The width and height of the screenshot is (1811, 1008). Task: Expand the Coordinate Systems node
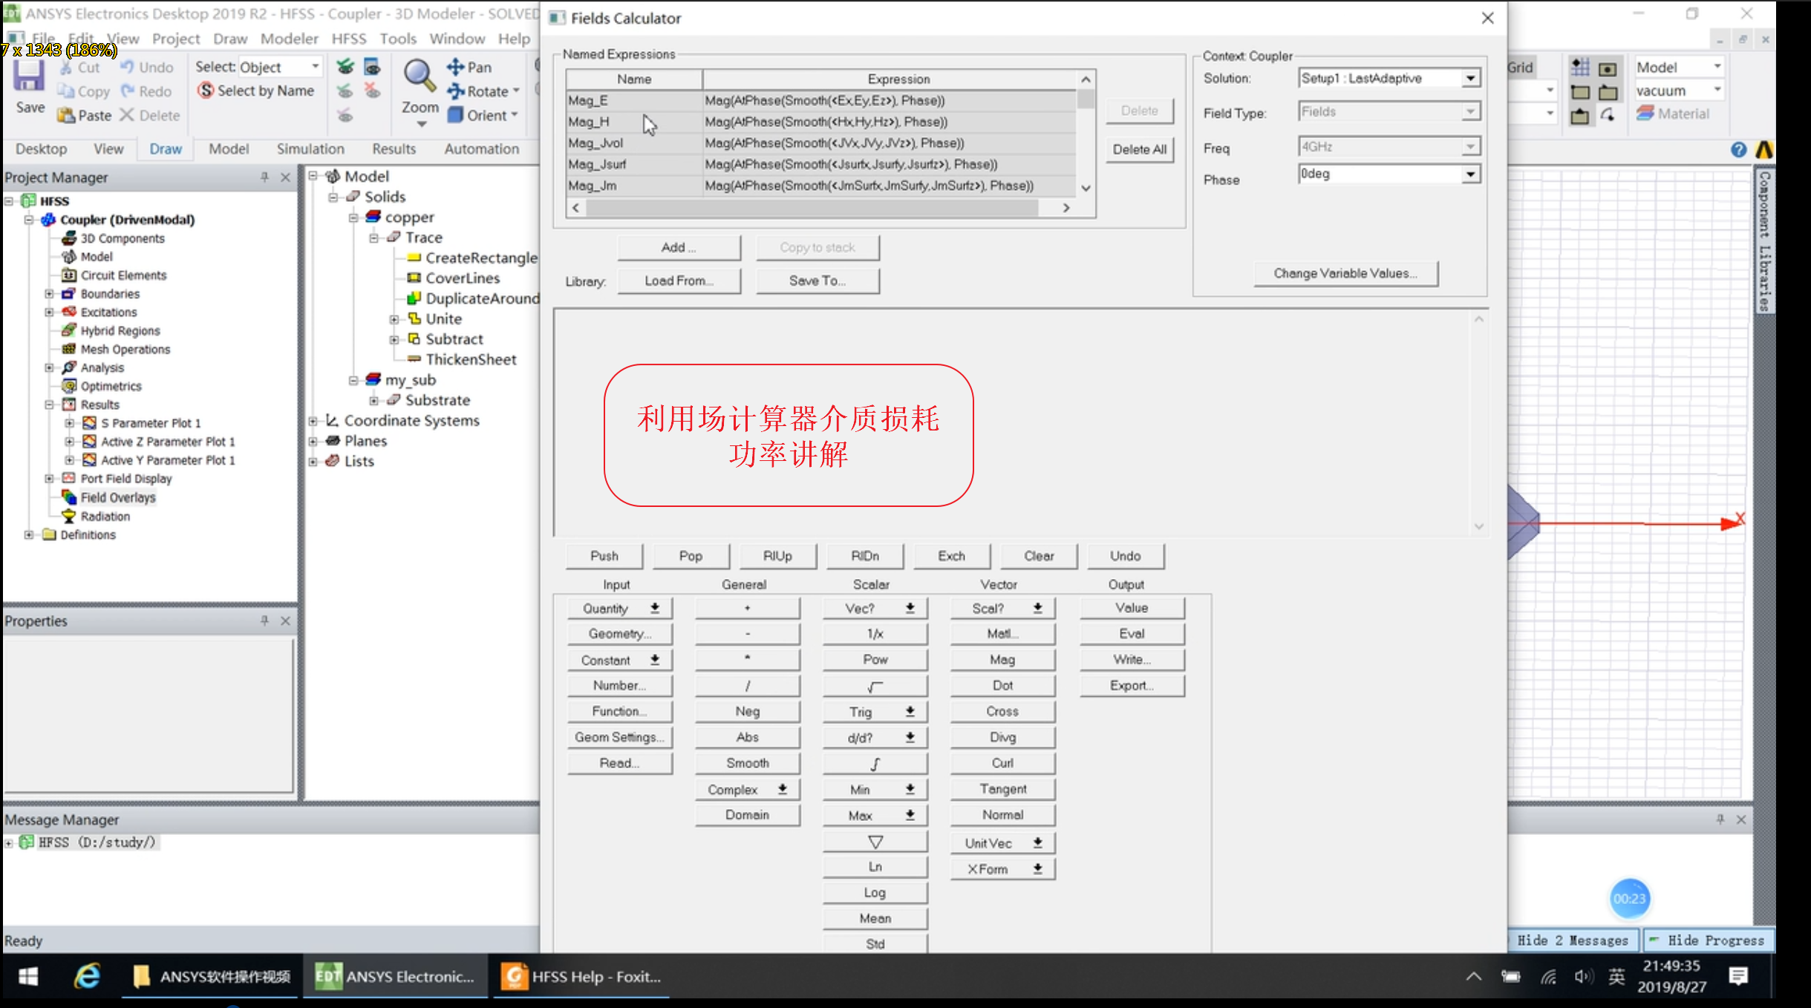pyautogui.click(x=313, y=421)
